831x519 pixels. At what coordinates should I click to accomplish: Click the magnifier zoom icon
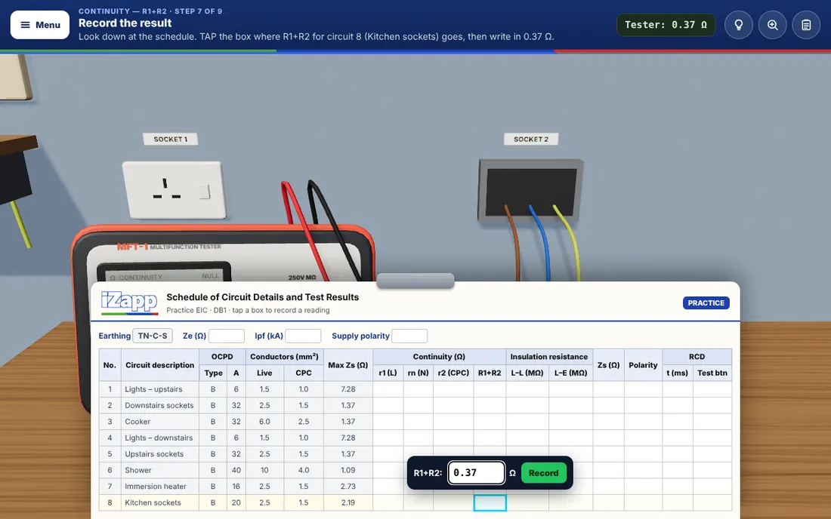[772, 25]
